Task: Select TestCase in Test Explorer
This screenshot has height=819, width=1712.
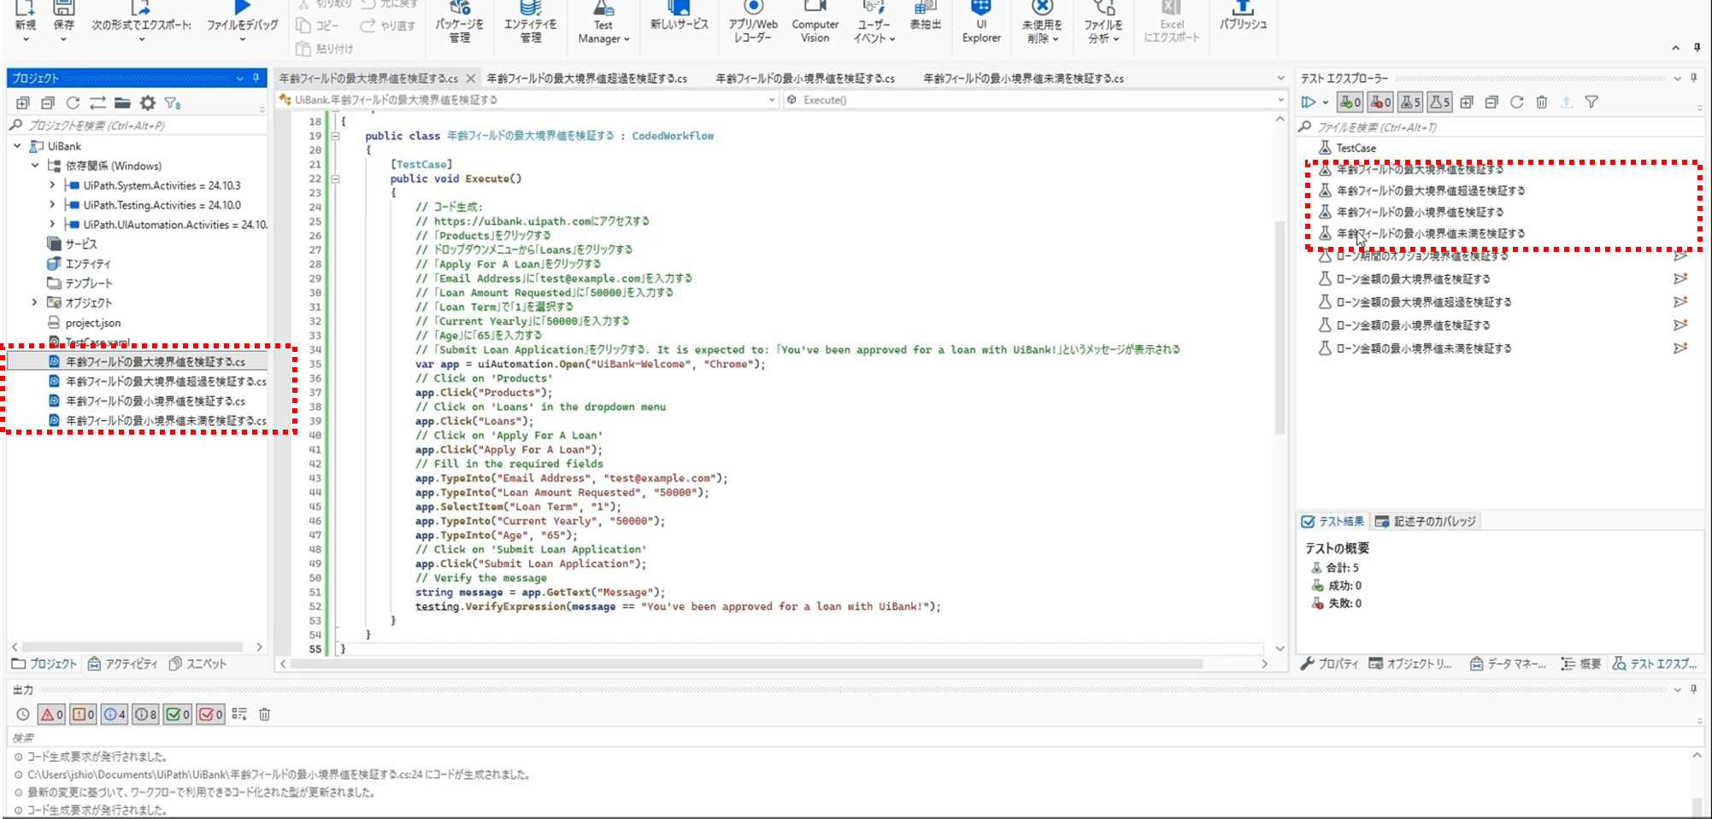Action: [x=1356, y=148]
